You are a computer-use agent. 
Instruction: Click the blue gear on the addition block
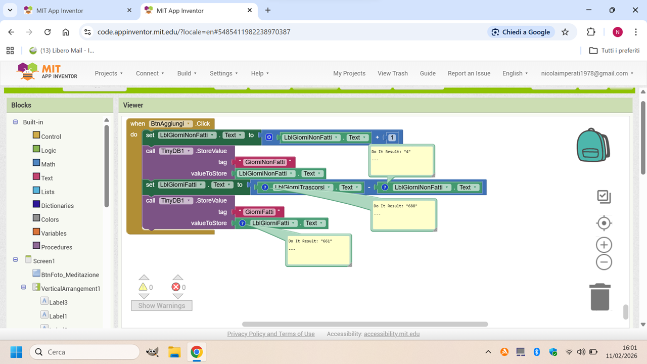click(x=269, y=138)
